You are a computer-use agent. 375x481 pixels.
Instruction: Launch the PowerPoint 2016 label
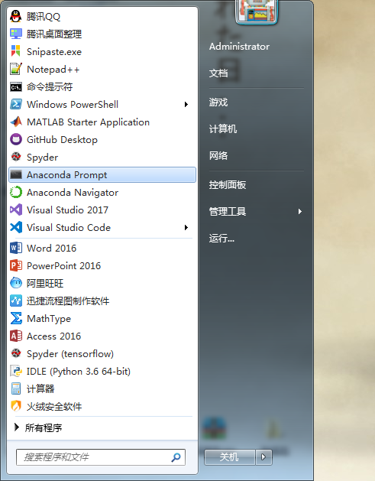click(x=63, y=265)
